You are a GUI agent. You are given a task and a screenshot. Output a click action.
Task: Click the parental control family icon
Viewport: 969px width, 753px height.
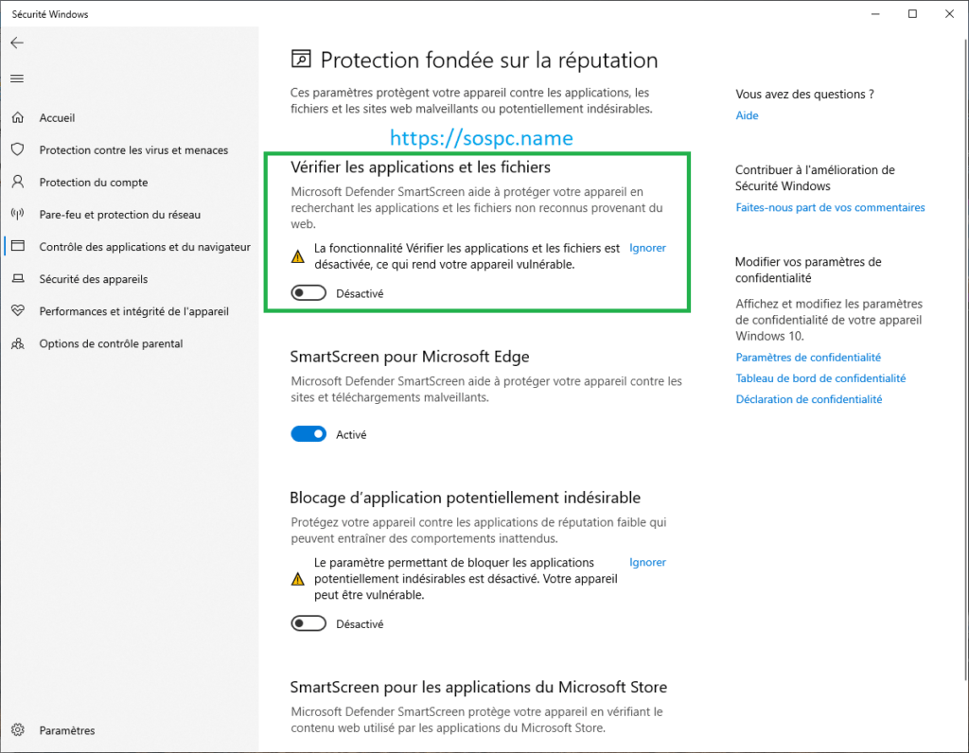tap(17, 343)
